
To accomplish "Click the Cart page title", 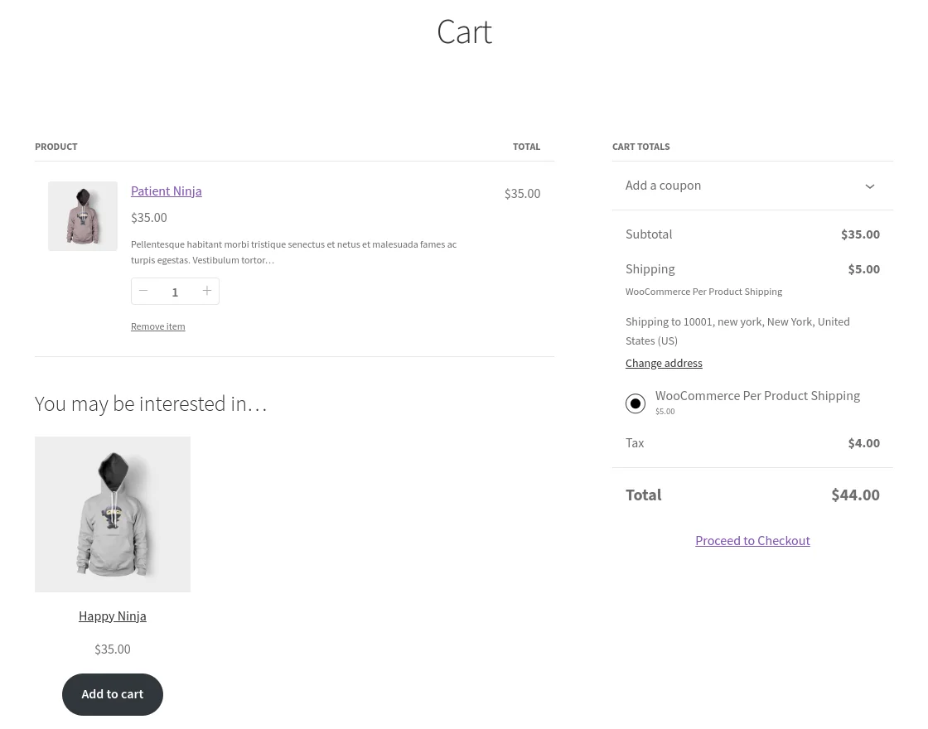I will pos(464,31).
